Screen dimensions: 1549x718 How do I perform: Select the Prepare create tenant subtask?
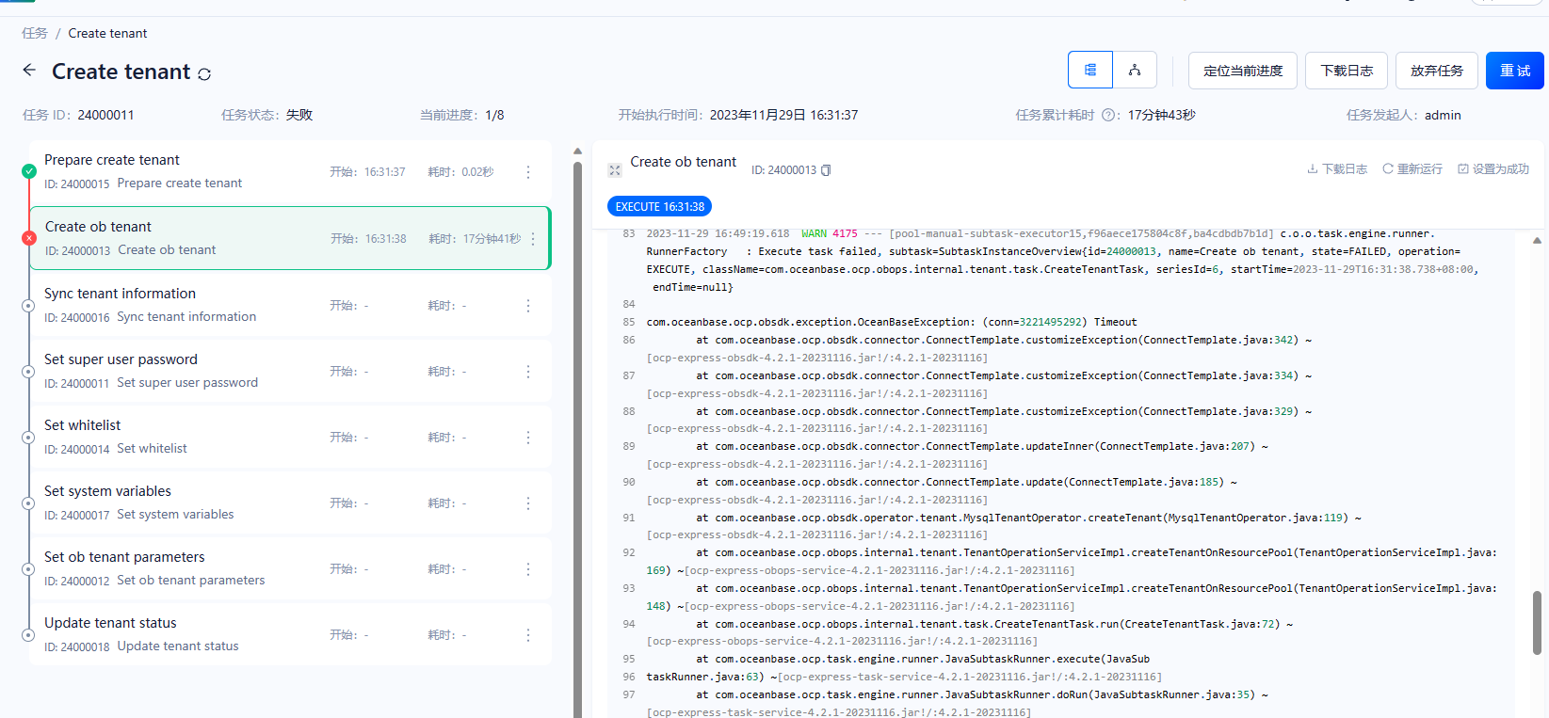(x=290, y=171)
